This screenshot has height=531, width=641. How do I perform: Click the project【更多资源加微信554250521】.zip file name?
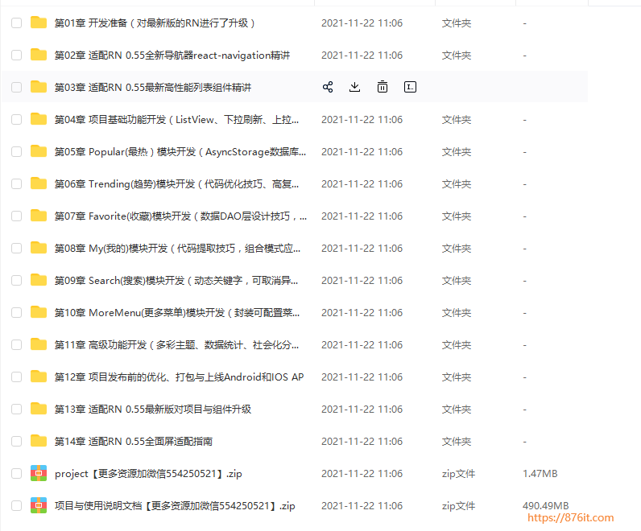click(148, 474)
